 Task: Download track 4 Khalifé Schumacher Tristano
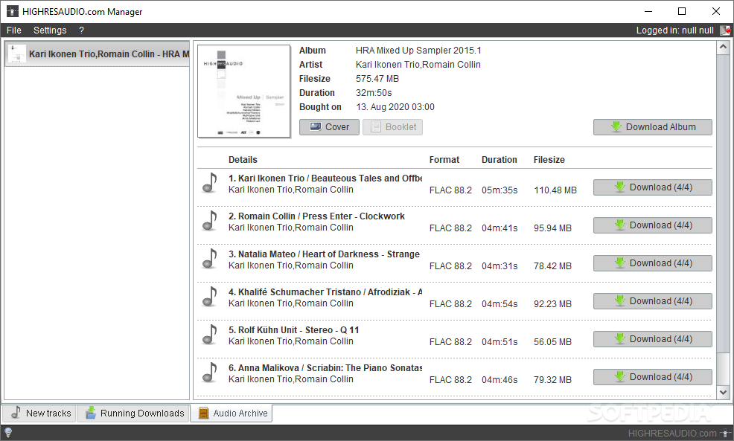point(653,301)
